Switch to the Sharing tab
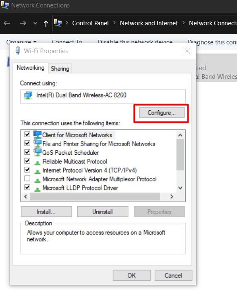237x292 pixels. 60,68
